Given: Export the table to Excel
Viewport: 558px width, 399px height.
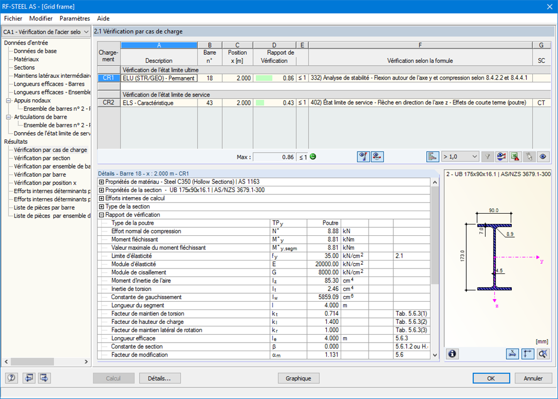Looking at the screenshot, I should 515,157.
